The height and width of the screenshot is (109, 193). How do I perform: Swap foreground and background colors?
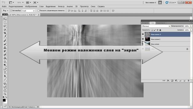(6, 97)
